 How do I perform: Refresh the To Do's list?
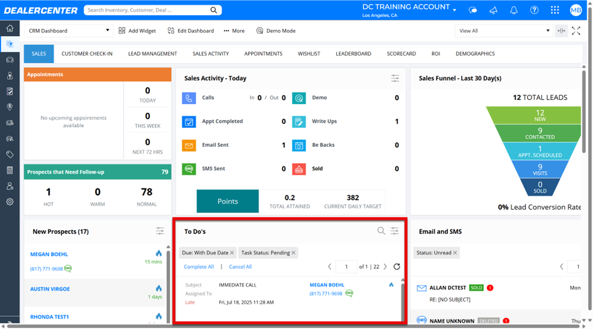click(397, 266)
